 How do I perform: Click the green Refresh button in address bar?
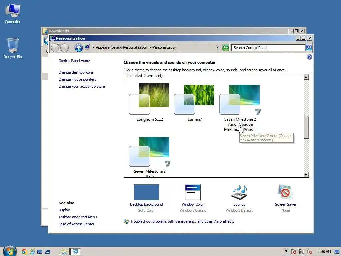[226, 47]
